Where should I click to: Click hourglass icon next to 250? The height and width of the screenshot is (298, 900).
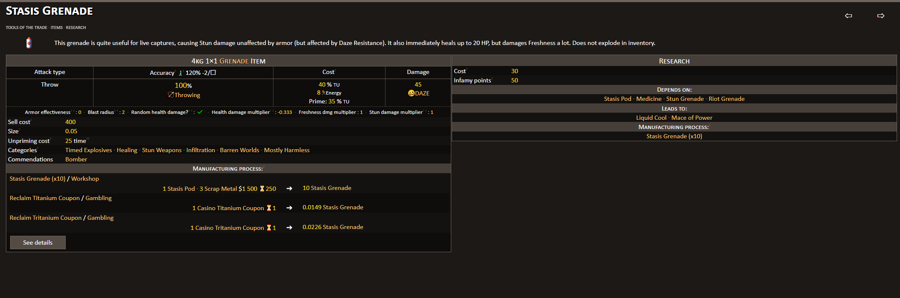click(262, 189)
